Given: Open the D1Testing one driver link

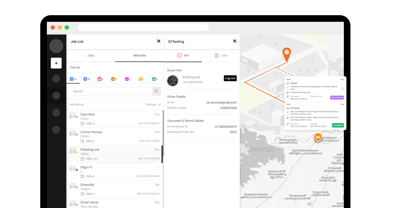Looking at the screenshot, I should tap(191, 77).
